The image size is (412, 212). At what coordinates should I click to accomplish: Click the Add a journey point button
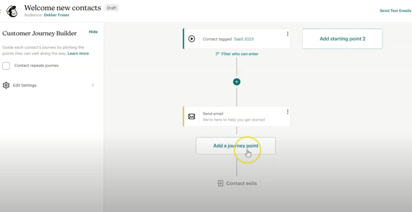coord(236,146)
